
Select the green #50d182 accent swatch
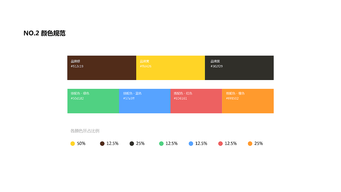click(x=93, y=101)
